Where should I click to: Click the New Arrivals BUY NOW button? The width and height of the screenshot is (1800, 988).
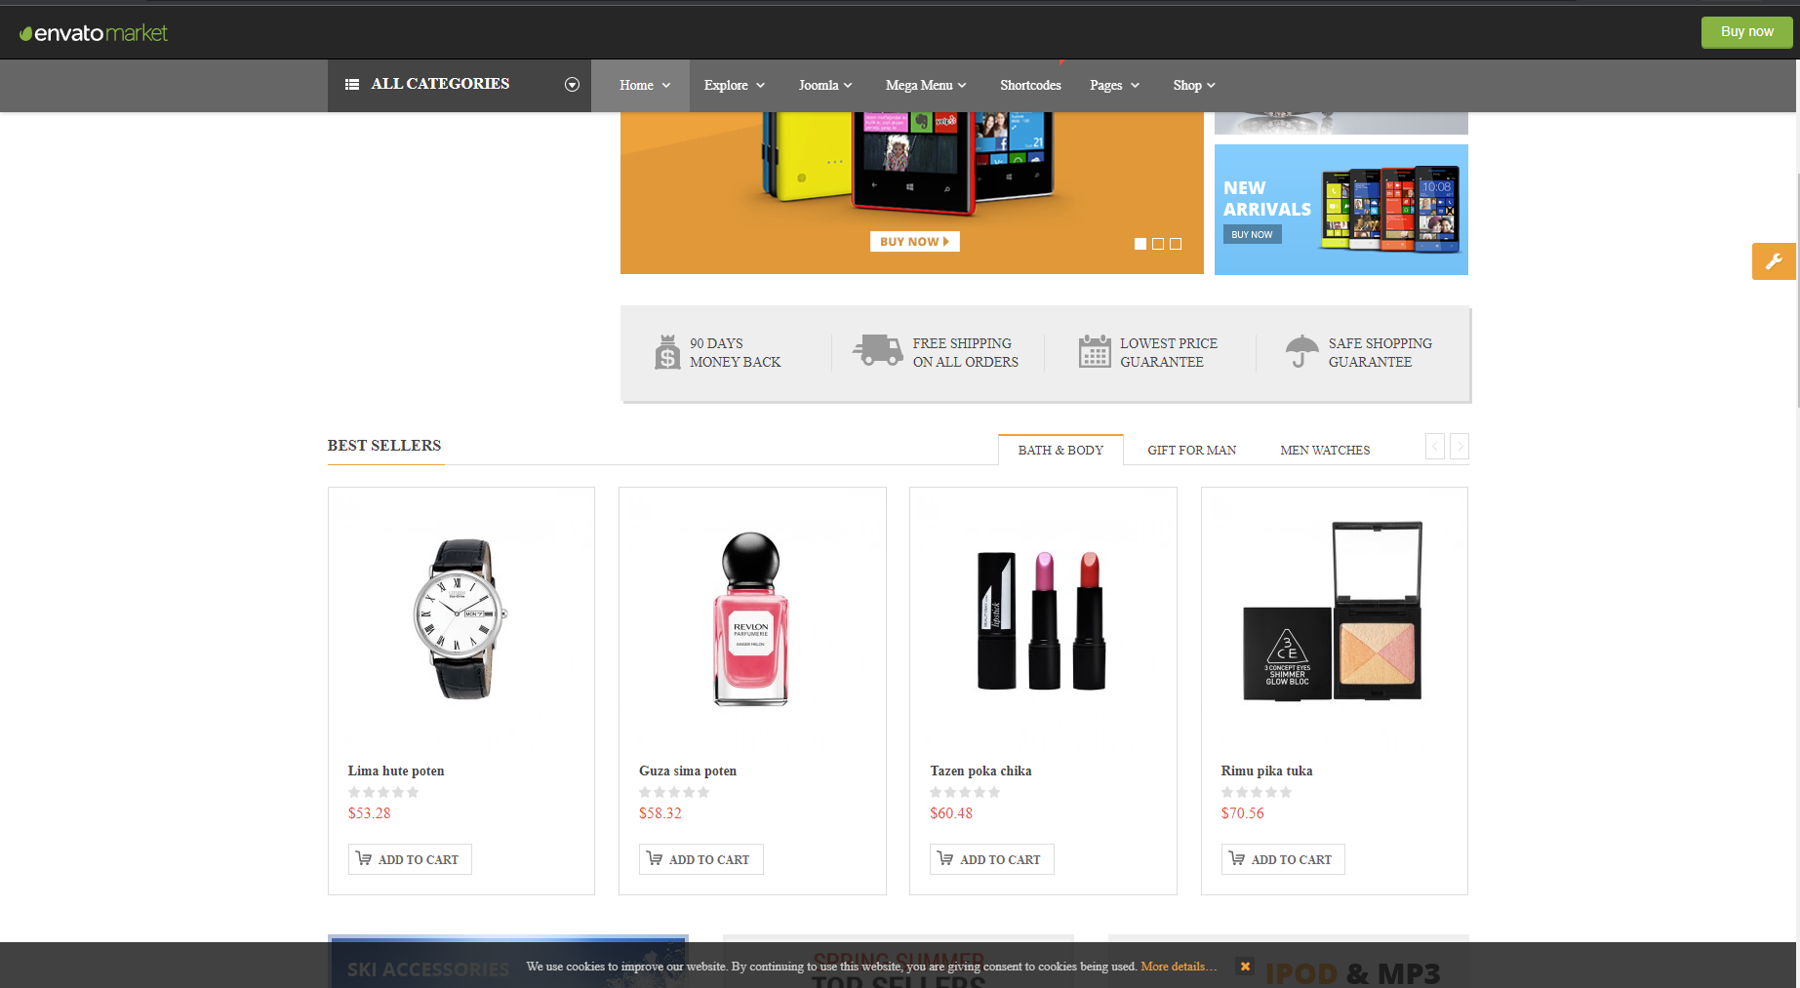coord(1252,235)
